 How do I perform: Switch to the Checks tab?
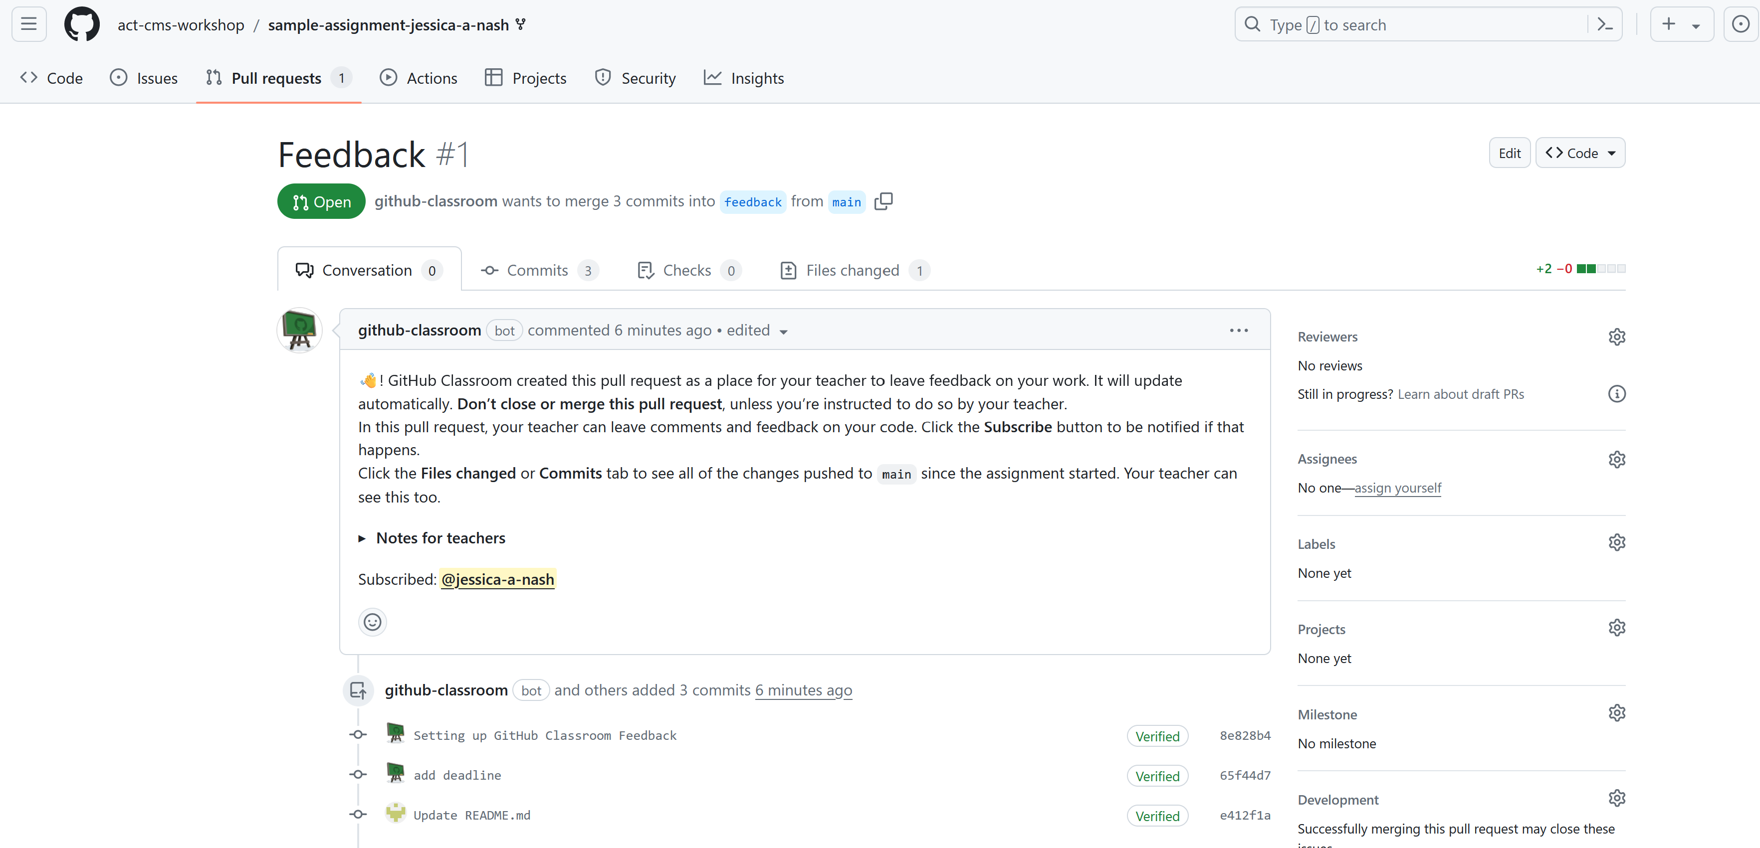tap(689, 270)
